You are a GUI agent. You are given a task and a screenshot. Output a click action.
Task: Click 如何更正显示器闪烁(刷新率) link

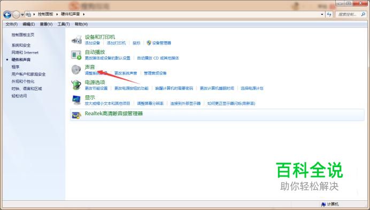pos(231,103)
